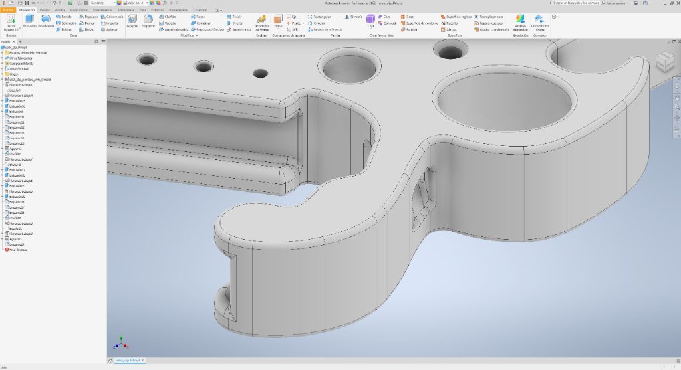Open the model browser hamburger menu
Viewport: 681px width, 370px height.
pos(103,42)
